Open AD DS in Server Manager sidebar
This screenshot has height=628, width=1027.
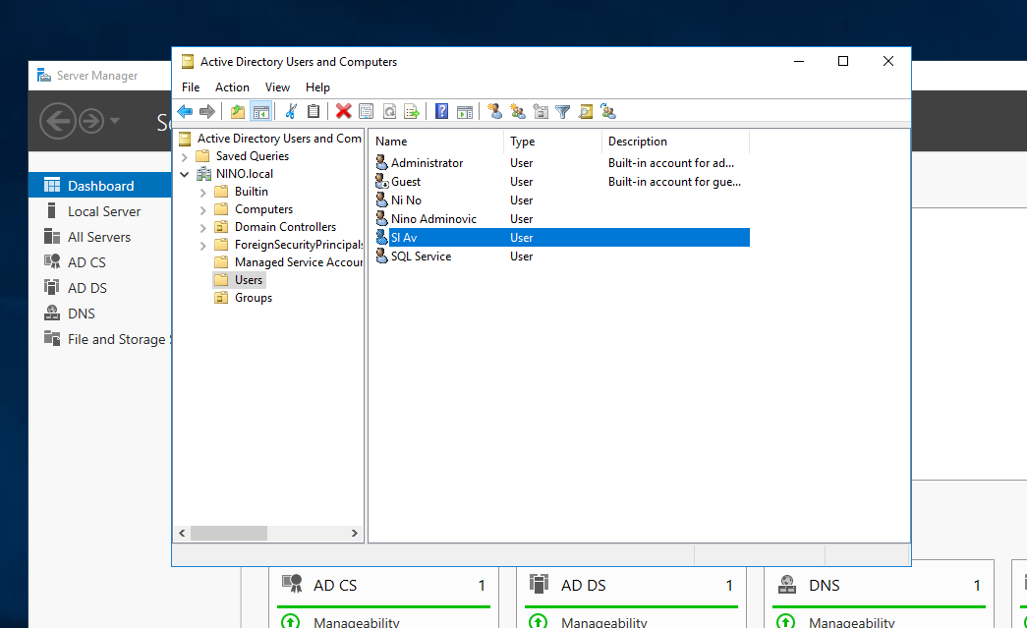tap(99, 288)
